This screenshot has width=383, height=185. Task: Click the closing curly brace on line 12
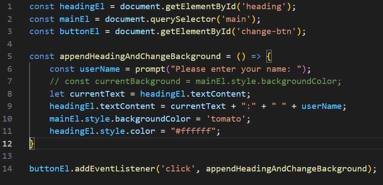tap(32, 143)
